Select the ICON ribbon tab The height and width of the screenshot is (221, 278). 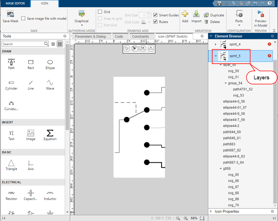(44, 3)
